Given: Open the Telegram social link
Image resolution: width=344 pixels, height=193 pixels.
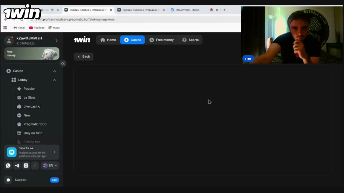Looking at the screenshot, I should (x=17, y=166).
